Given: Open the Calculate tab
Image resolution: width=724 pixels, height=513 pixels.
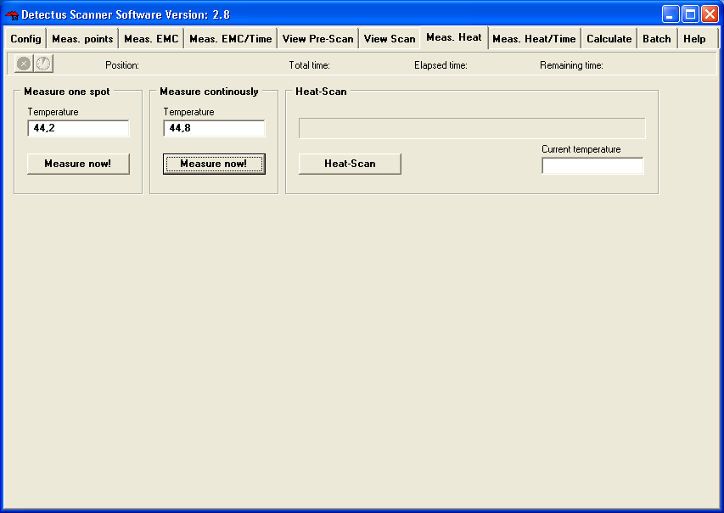Looking at the screenshot, I should [609, 39].
